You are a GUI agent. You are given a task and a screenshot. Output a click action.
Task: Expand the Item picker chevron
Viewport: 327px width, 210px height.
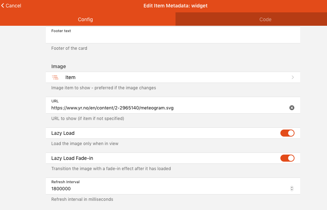coord(293,77)
